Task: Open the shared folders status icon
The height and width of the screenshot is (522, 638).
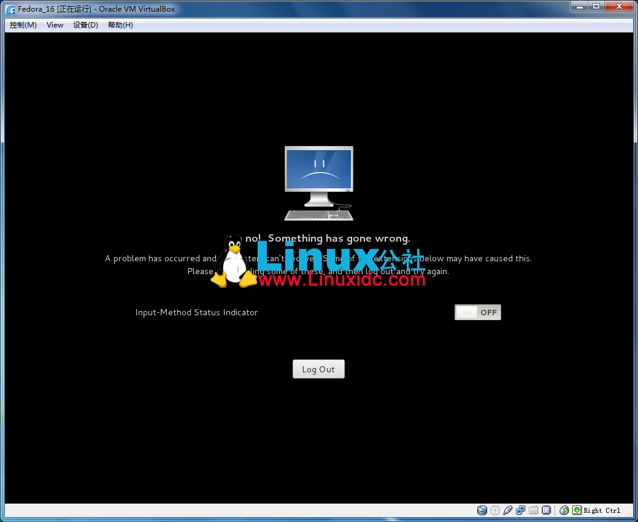Action: [x=533, y=510]
